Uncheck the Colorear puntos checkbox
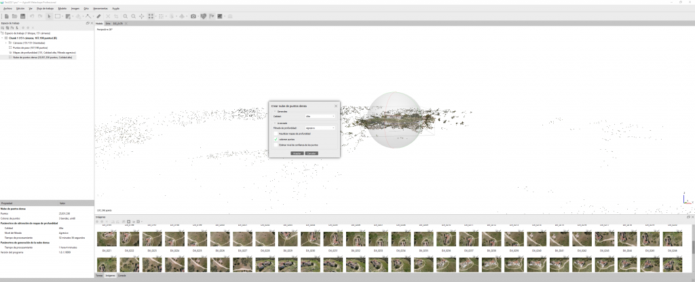 [x=276, y=139]
